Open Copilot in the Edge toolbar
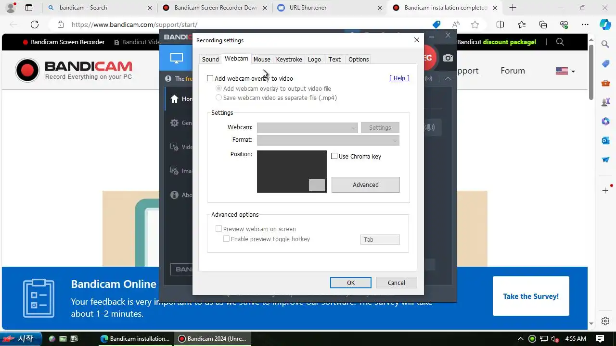This screenshot has width=616, height=346. click(x=605, y=25)
